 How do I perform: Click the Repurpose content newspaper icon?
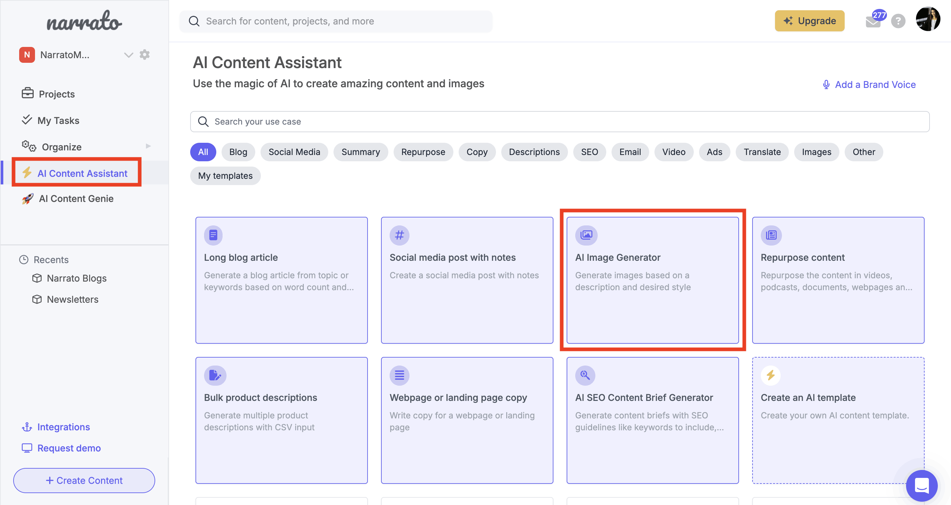point(771,235)
